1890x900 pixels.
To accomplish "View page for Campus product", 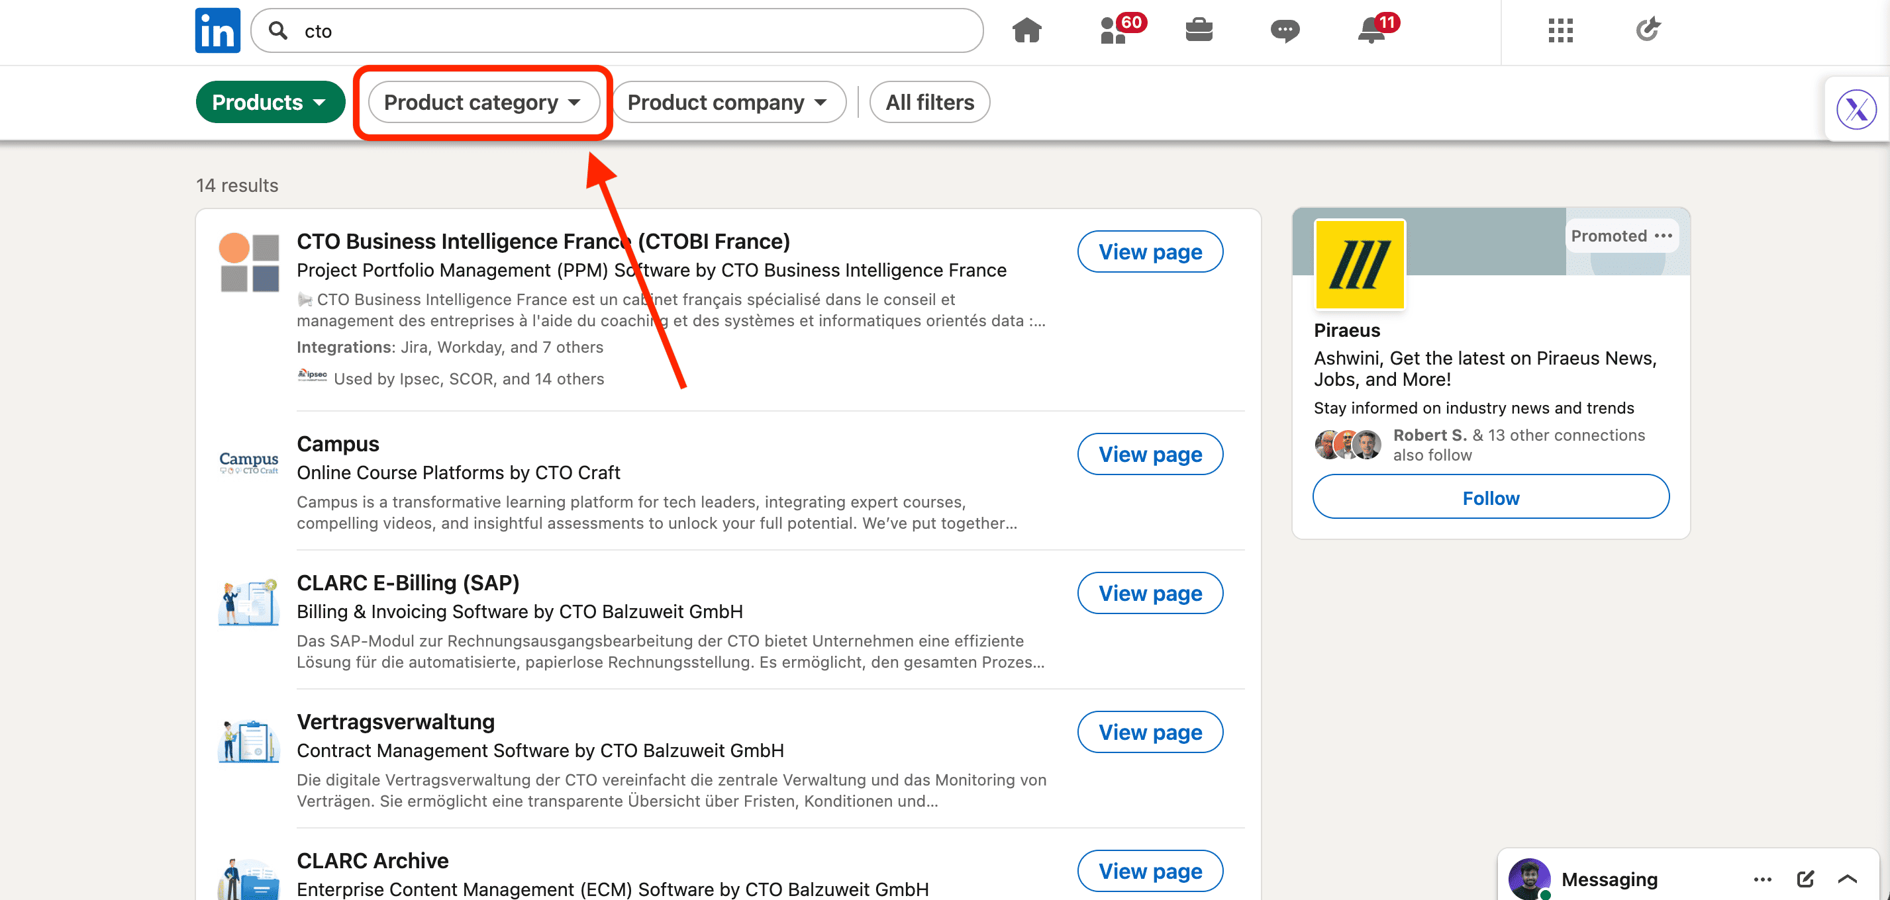I will point(1149,455).
